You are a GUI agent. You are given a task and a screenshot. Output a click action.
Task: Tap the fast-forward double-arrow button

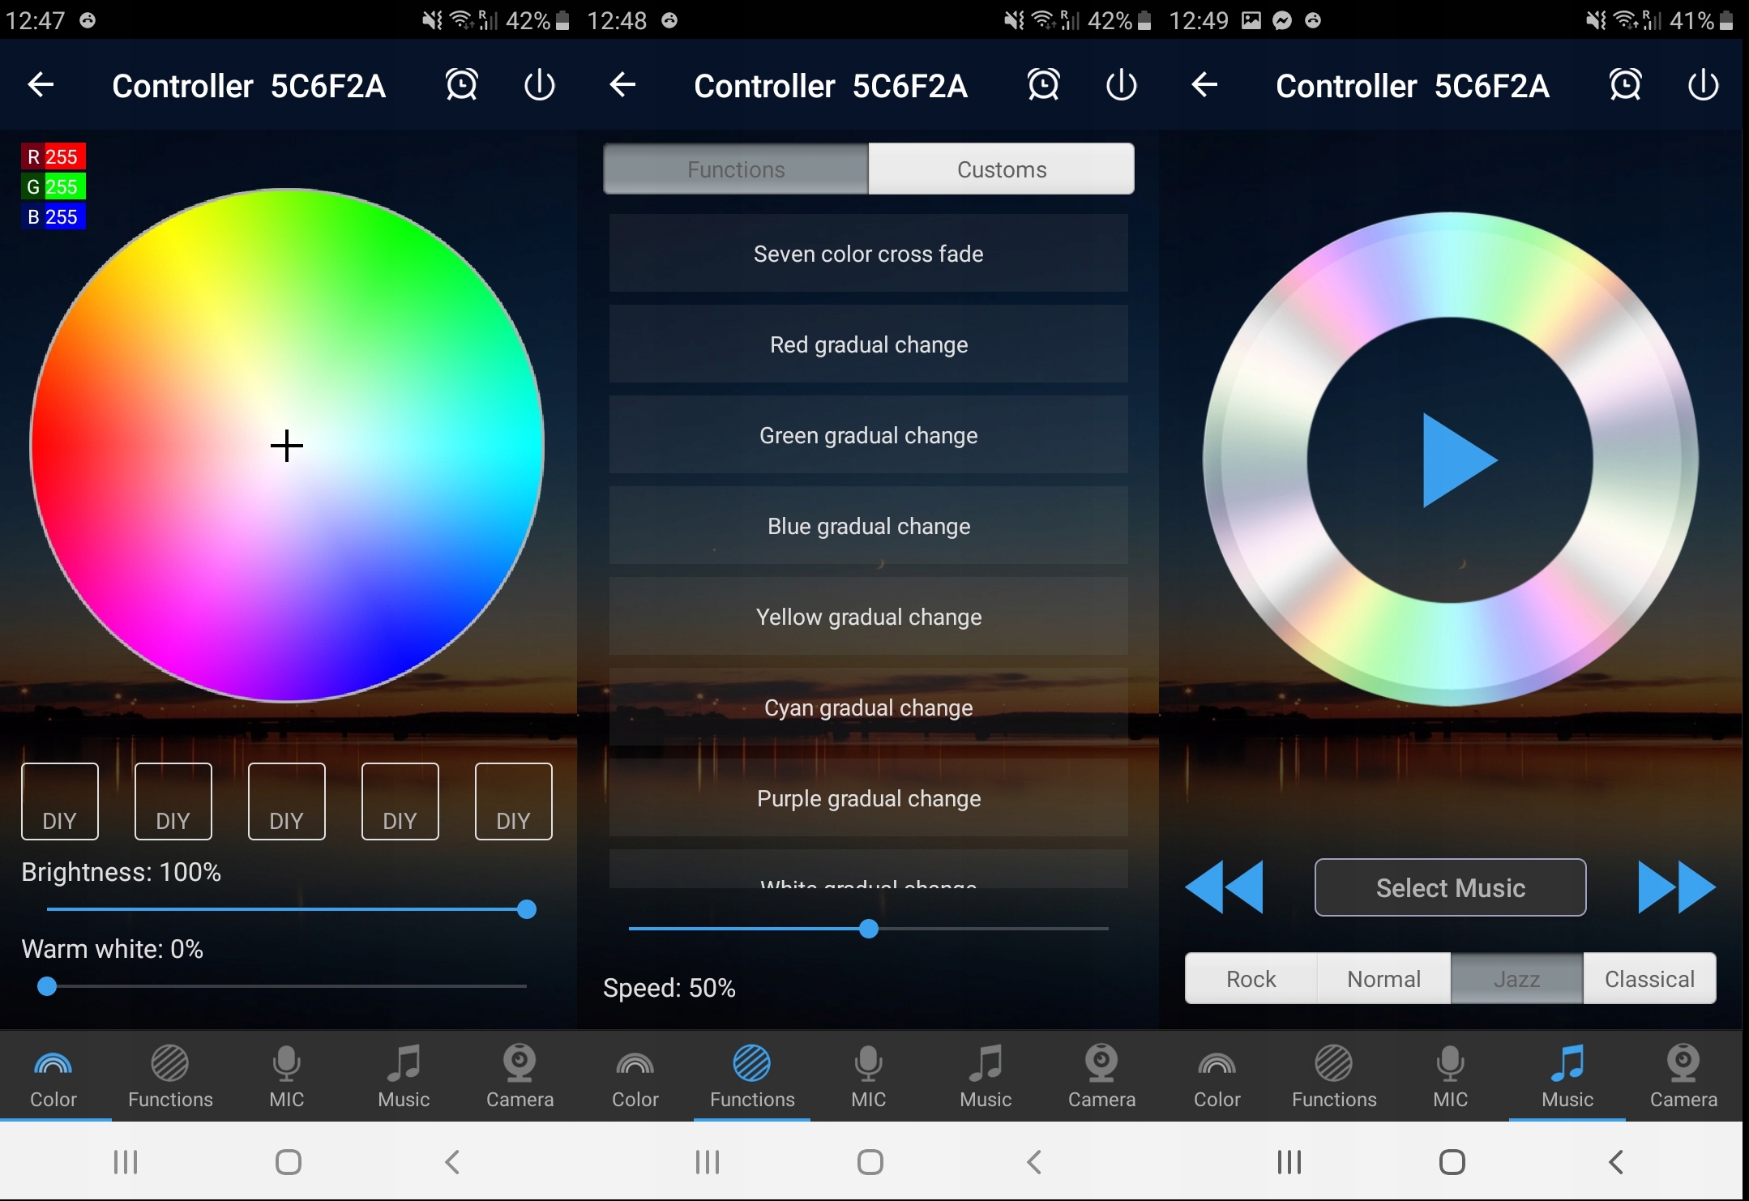1676,887
